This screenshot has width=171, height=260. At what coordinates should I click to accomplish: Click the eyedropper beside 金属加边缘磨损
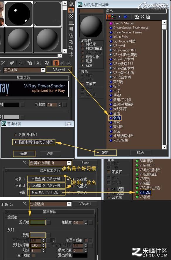(x=25, y=162)
